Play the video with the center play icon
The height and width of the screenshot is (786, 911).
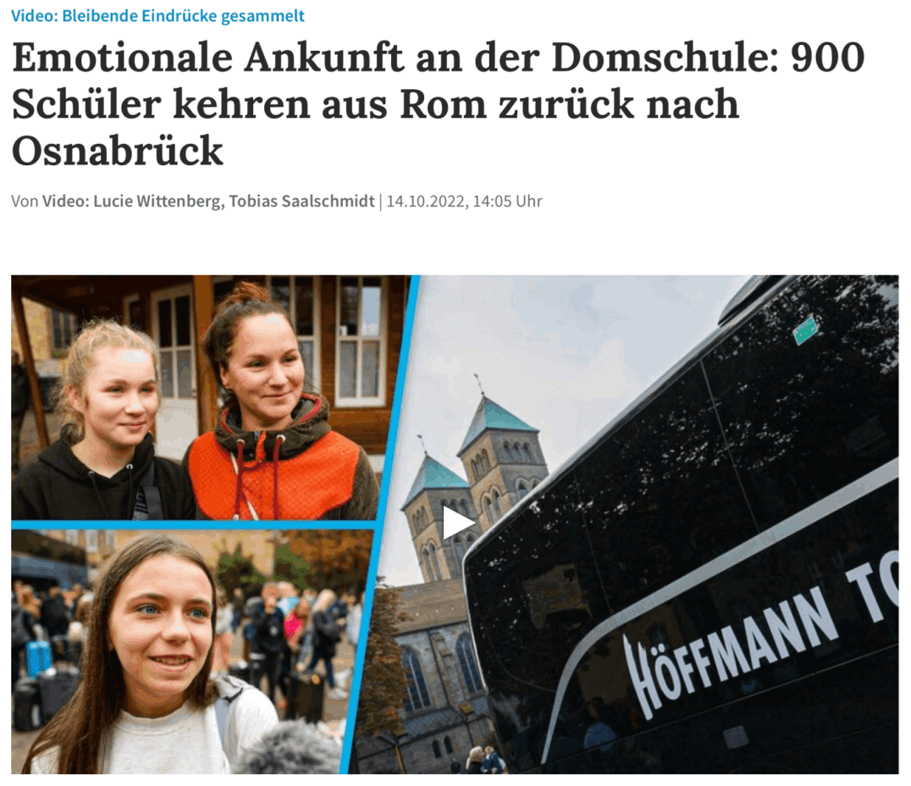[458, 523]
